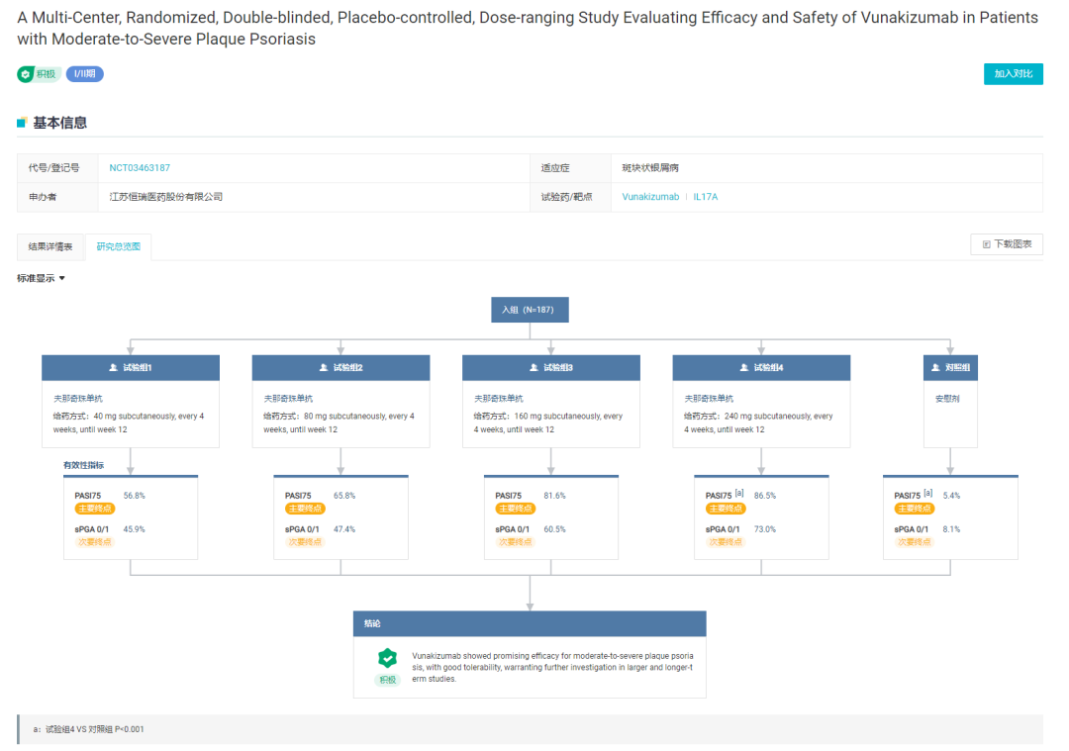Click the download icon beside 下载图表
The width and height of the screenshot is (1069, 751).
coord(986,244)
